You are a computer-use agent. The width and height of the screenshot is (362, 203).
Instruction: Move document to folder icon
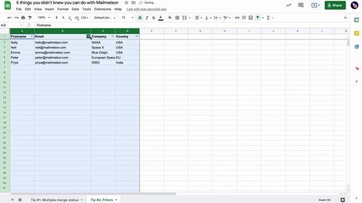(133, 3)
